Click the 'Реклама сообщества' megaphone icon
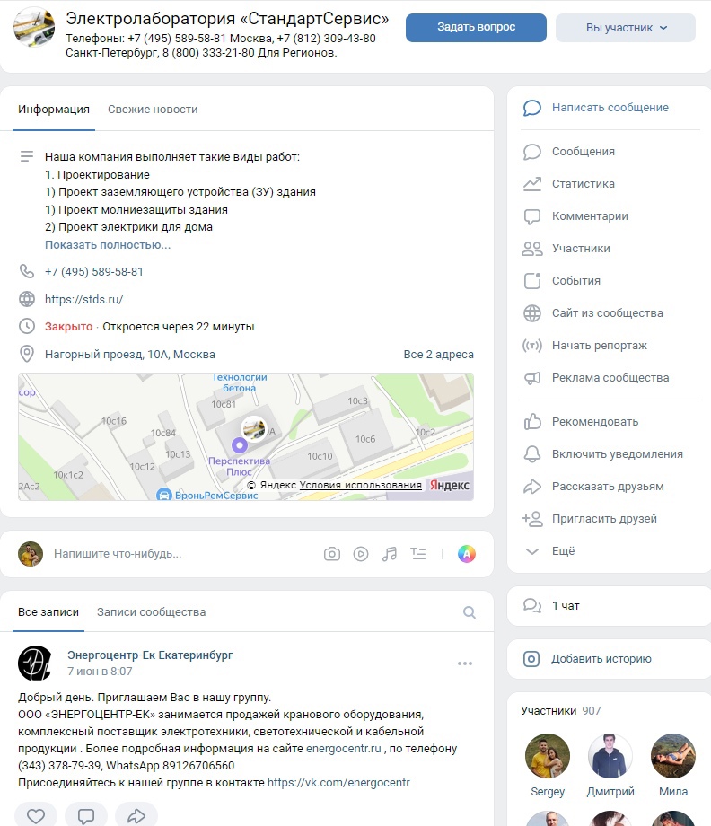 click(532, 378)
